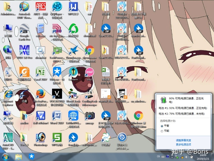Screen dimensions: 214x161
Task: Launch EV录屏 screen recorder shortcut
Action: 106,137
